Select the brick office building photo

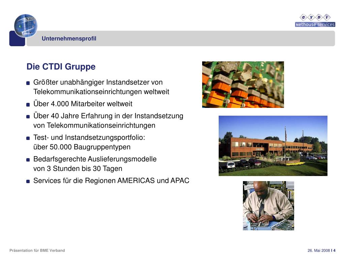tap(273, 146)
